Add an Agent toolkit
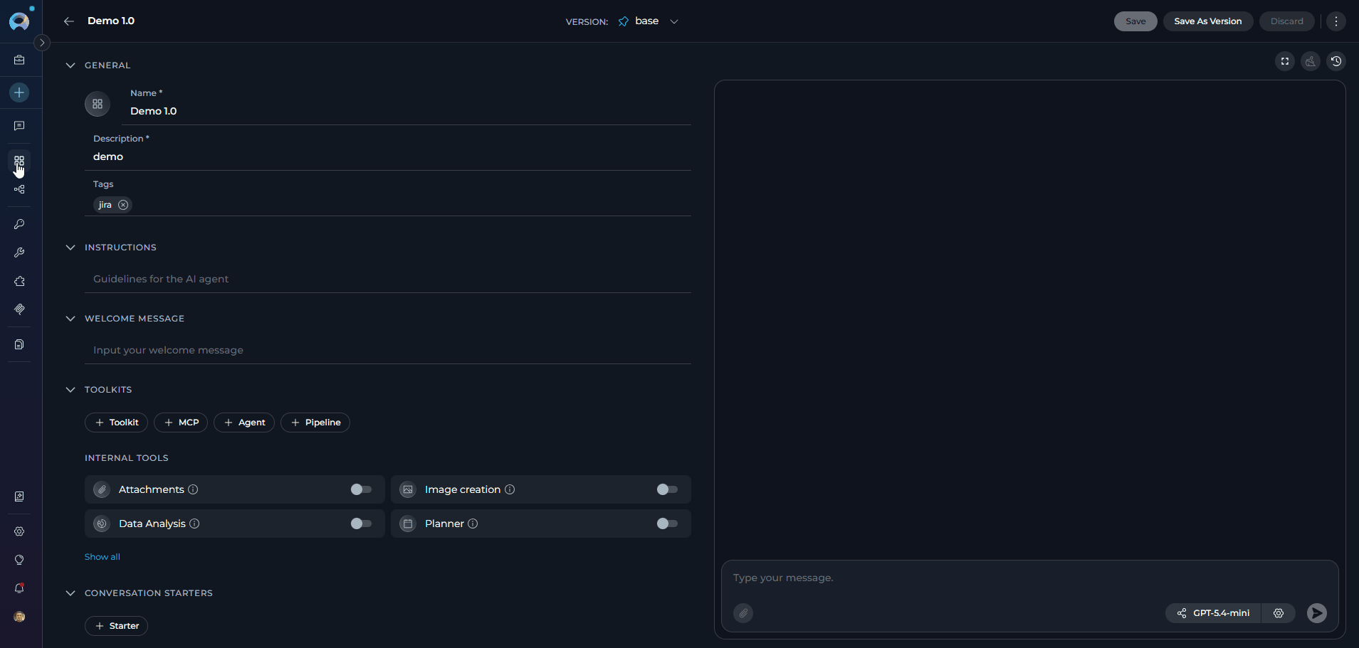The height and width of the screenshot is (648, 1359). [244, 423]
